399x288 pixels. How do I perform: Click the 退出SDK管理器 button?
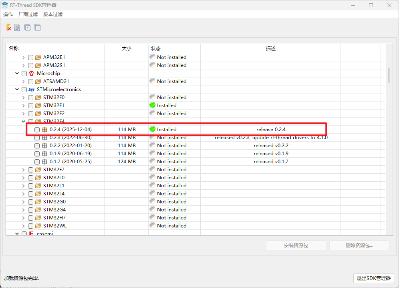pyautogui.click(x=373, y=278)
